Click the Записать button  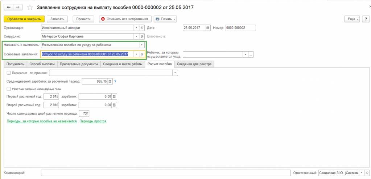[58, 19]
